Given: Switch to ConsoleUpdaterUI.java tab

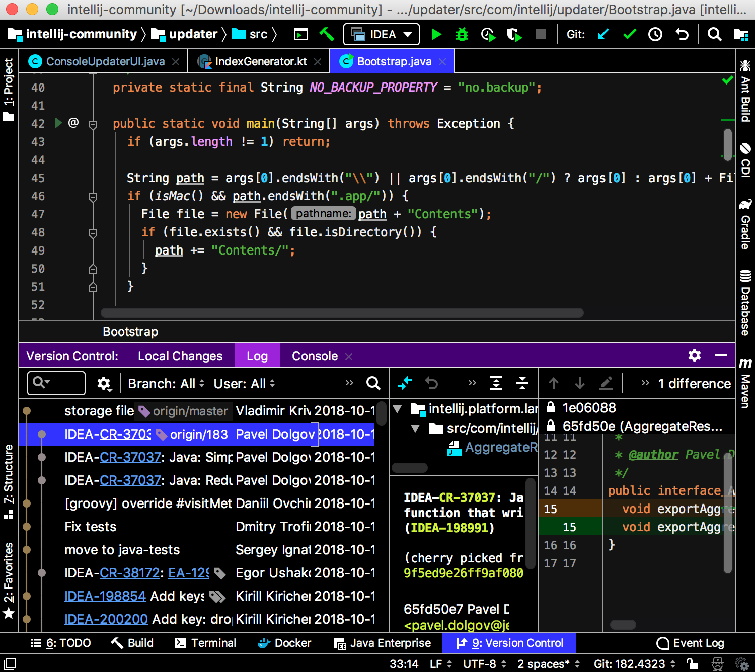Looking at the screenshot, I should click(x=104, y=61).
